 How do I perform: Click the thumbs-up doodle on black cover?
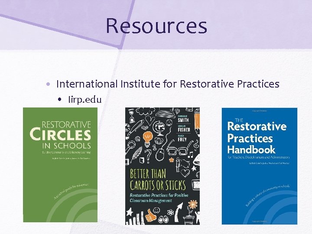pos(151,216)
